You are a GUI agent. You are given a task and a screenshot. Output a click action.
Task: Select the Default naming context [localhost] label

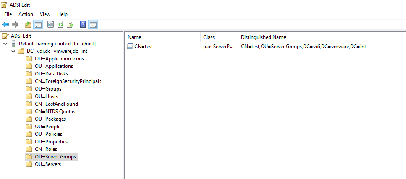coord(57,44)
